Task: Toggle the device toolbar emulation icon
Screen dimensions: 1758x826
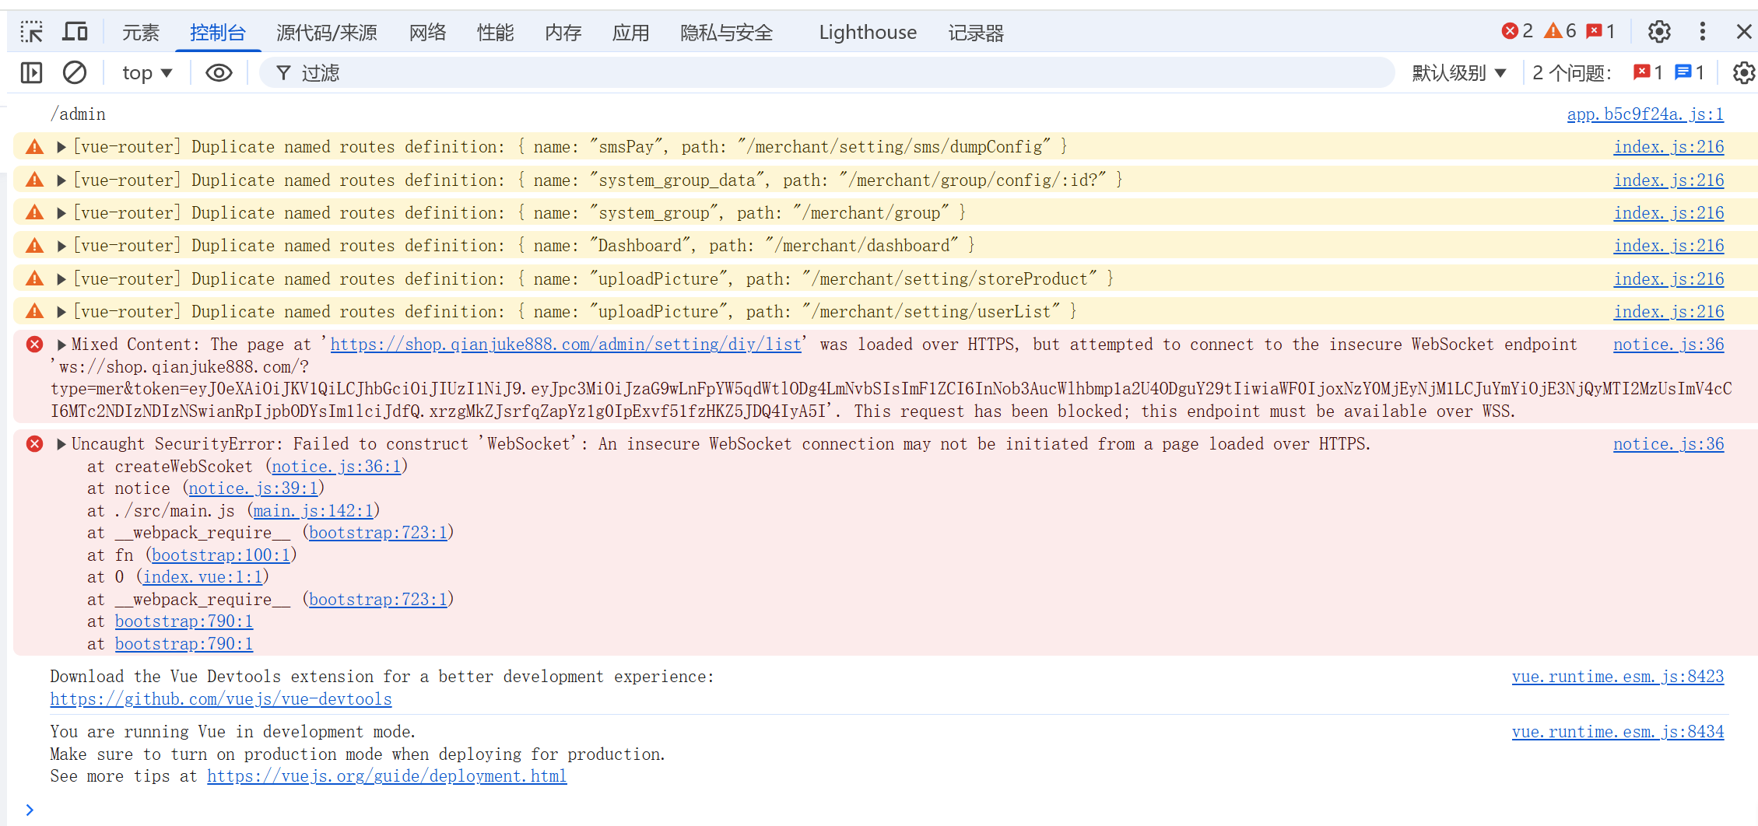Action: click(x=75, y=32)
